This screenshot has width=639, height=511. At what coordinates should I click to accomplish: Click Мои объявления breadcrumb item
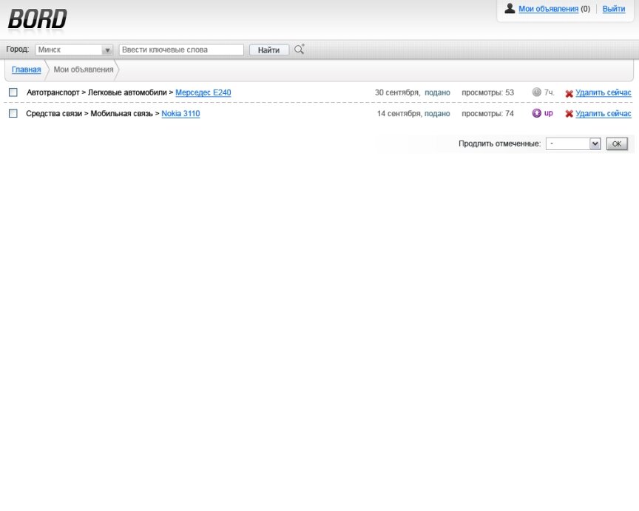(x=84, y=70)
